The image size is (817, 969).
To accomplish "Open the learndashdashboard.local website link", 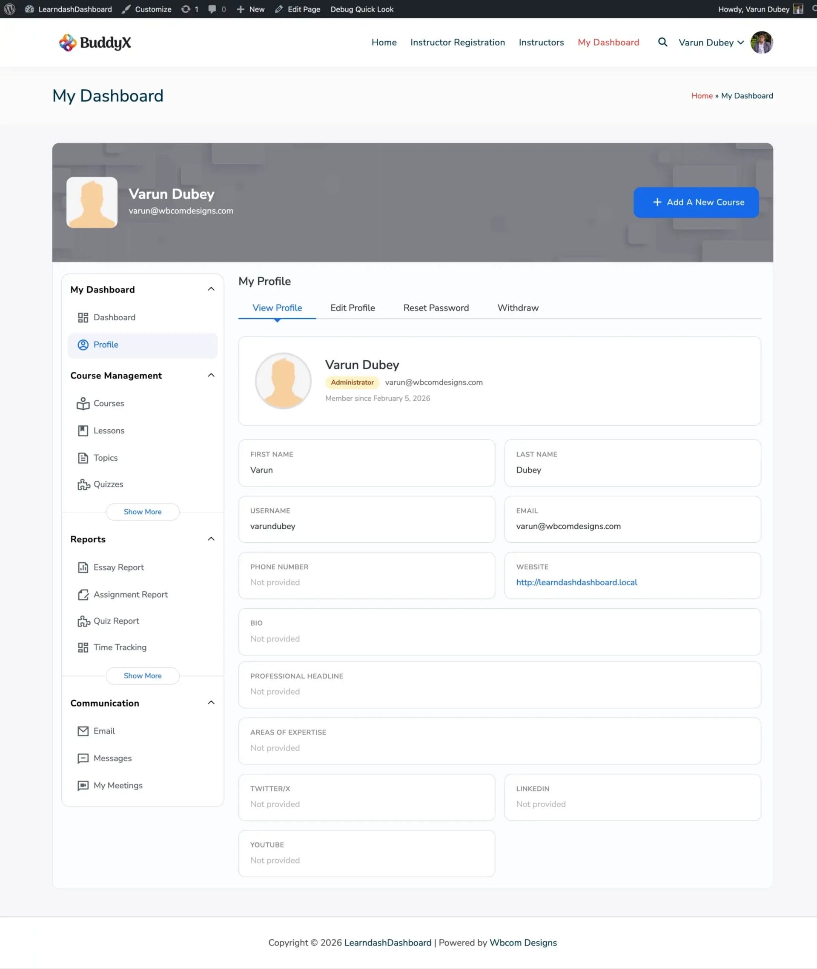I will coord(576,582).
